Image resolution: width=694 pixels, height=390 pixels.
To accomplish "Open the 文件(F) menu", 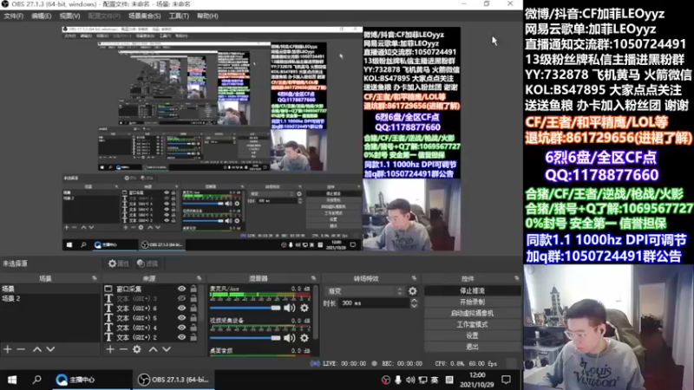I will [14, 16].
